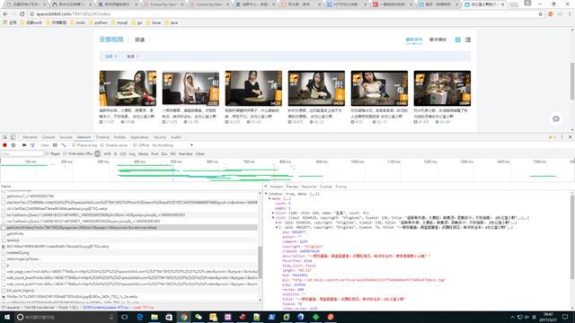Open the first video thumbnail in list

(128, 88)
